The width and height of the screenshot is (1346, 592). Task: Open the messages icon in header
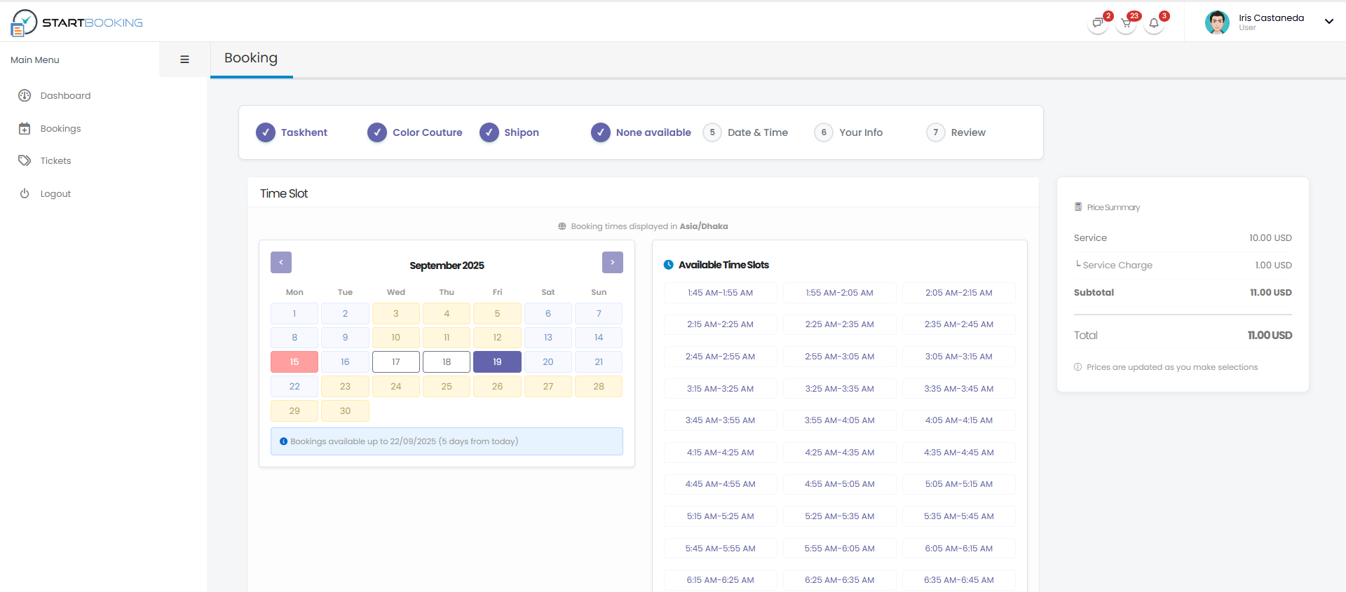tap(1097, 23)
